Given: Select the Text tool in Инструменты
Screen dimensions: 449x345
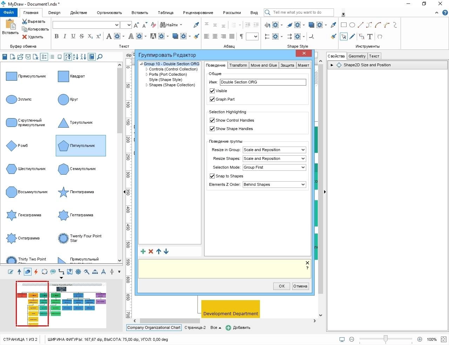Looking at the screenshot, I should [x=370, y=36].
